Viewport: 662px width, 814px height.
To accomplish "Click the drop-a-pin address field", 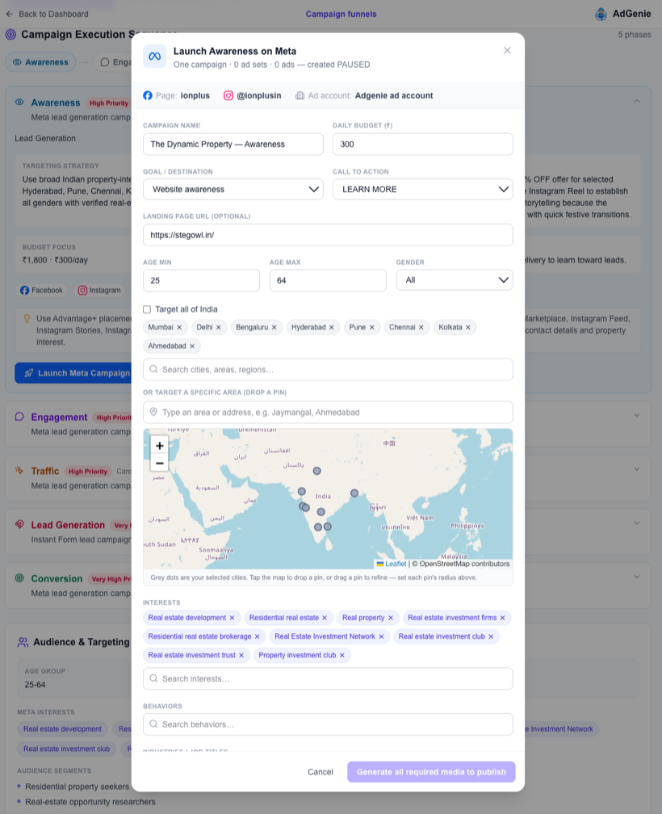I will click(x=328, y=412).
